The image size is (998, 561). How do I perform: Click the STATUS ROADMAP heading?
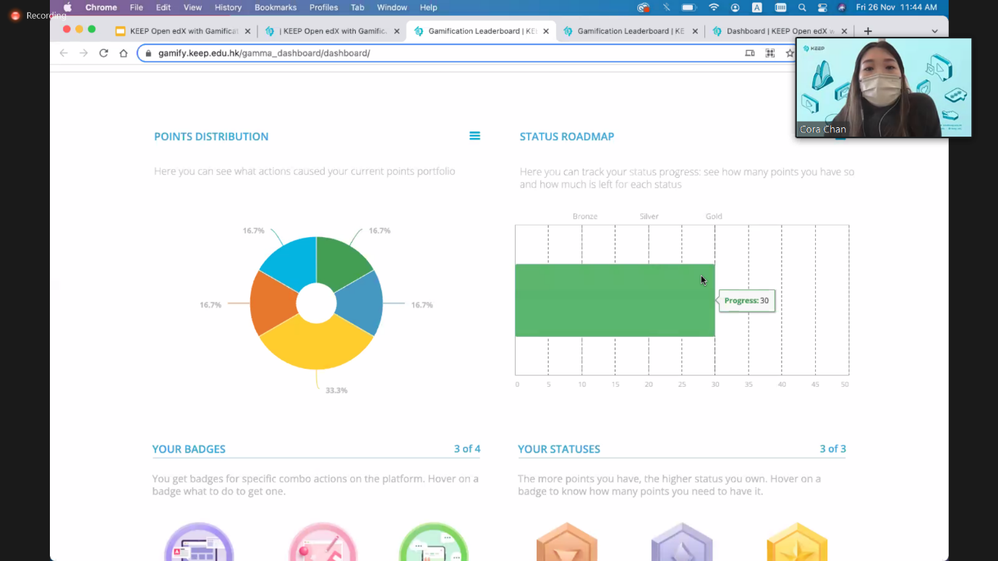(x=567, y=137)
